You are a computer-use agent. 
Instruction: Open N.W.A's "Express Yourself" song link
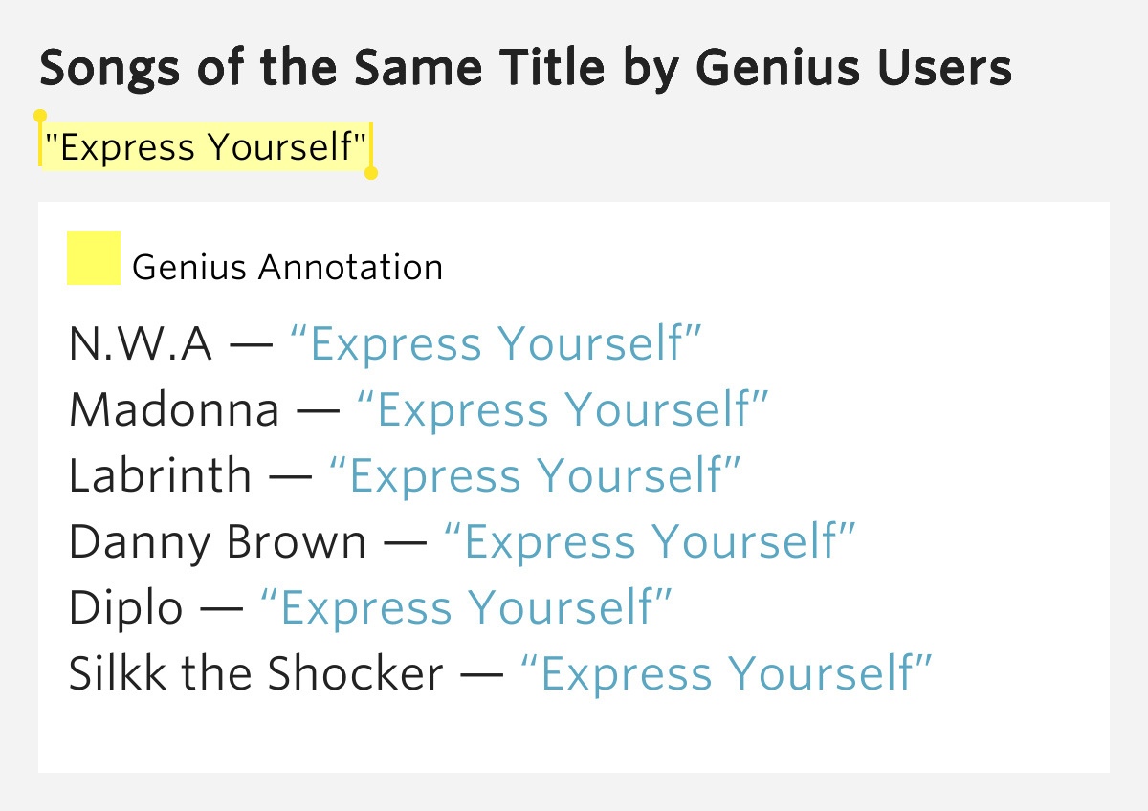[496, 344]
